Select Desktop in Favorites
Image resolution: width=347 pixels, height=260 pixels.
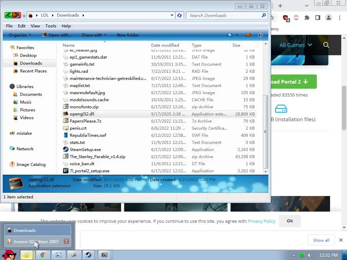(28, 55)
